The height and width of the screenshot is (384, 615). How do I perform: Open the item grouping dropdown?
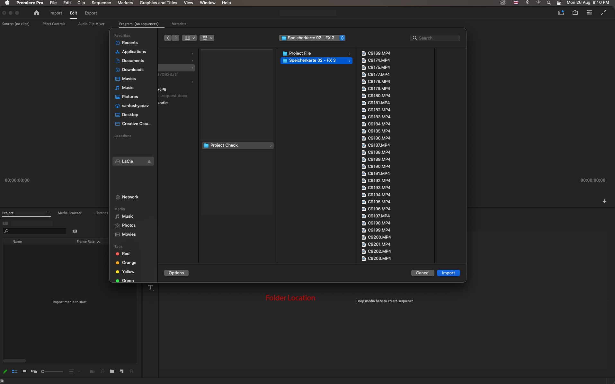207,38
